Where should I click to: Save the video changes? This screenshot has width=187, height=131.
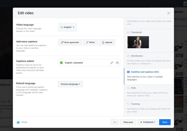point(165,122)
